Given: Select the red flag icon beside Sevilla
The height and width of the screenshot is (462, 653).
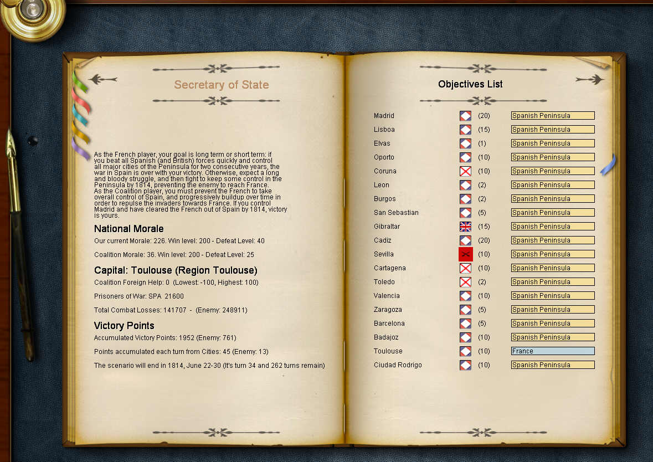Looking at the screenshot, I should (465, 254).
